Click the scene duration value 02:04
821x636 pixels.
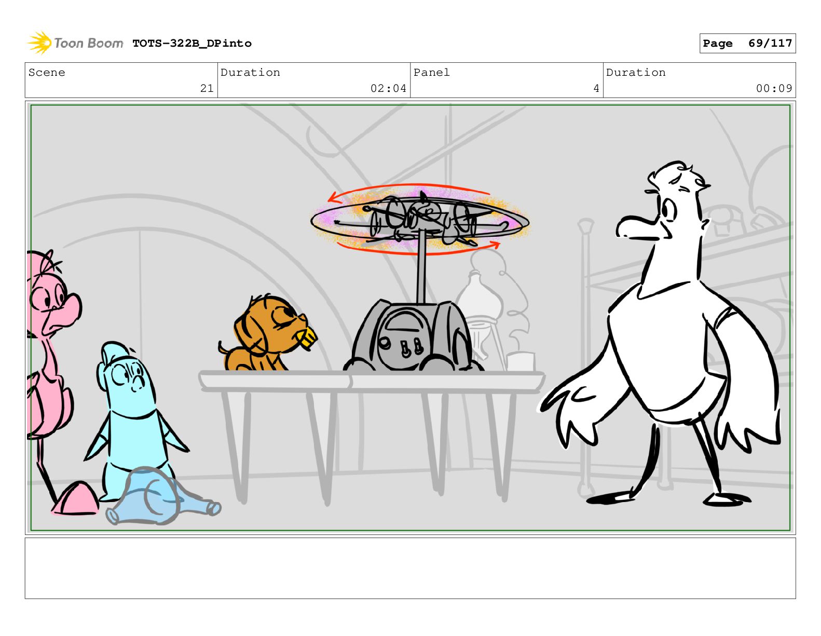[x=388, y=89]
